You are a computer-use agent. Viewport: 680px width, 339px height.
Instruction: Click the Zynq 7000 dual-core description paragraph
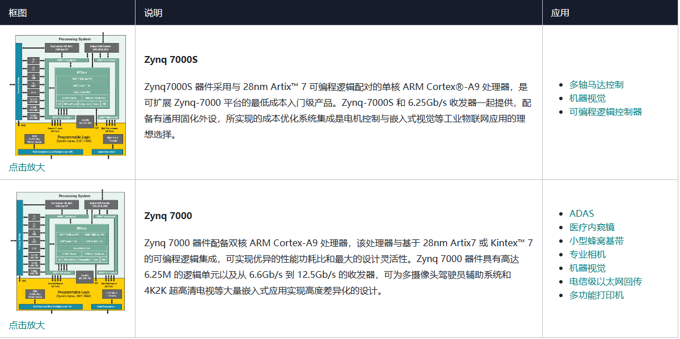pyautogui.click(x=339, y=267)
